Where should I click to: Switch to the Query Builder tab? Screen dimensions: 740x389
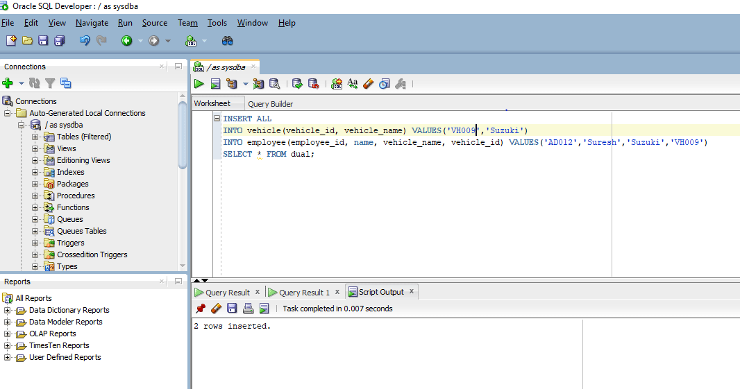(270, 104)
